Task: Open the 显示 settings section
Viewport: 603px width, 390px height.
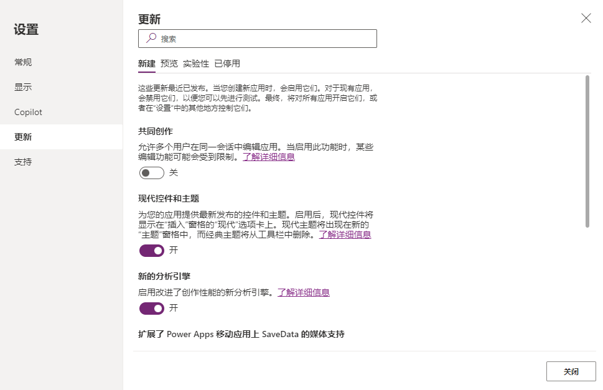Action: (x=23, y=86)
